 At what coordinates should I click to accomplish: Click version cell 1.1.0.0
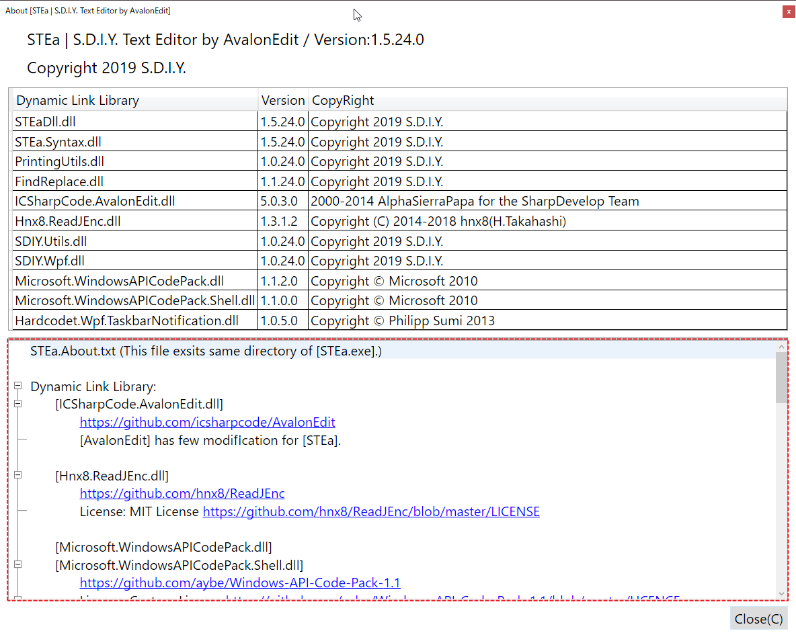click(x=283, y=300)
